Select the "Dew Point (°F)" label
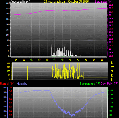Image resolution: width=119 pixels, height=118 pixels. pos(110,84)
